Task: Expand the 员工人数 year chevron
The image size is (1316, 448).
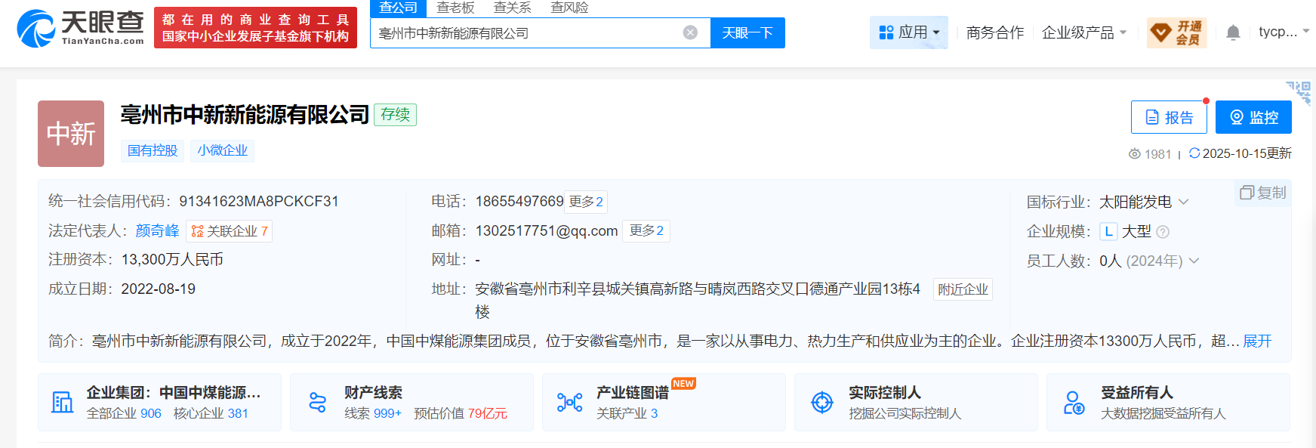Action: [1194, 261]
